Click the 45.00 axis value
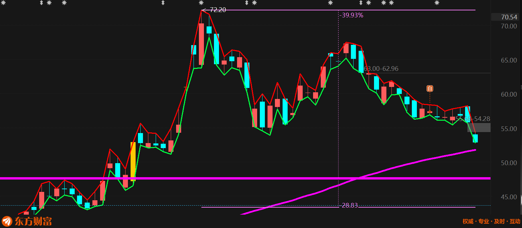This screenshot has width=522, height=228. tap(509, 197)
